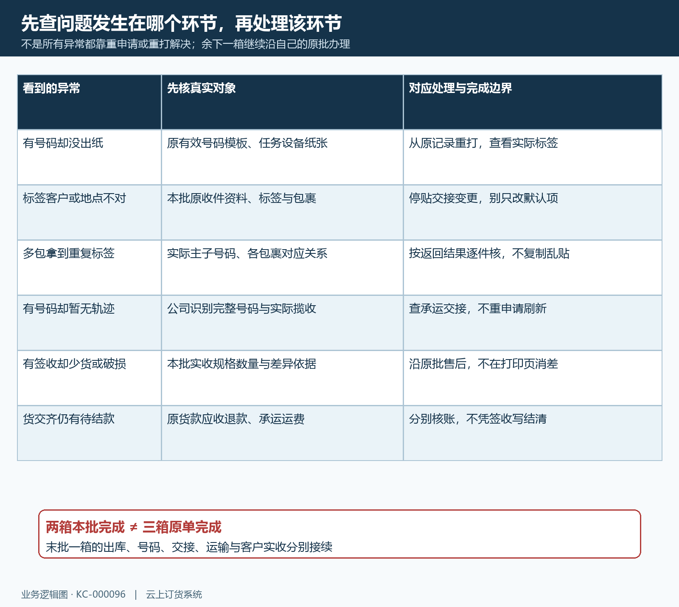Select the cell 标签客户或地点不对
The image size is (679, 607).
tap(90, 212)
